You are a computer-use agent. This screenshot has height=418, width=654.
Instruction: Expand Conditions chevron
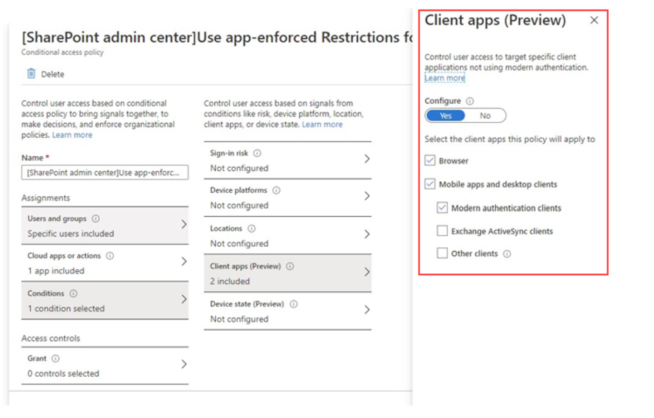tap(184, 299)
